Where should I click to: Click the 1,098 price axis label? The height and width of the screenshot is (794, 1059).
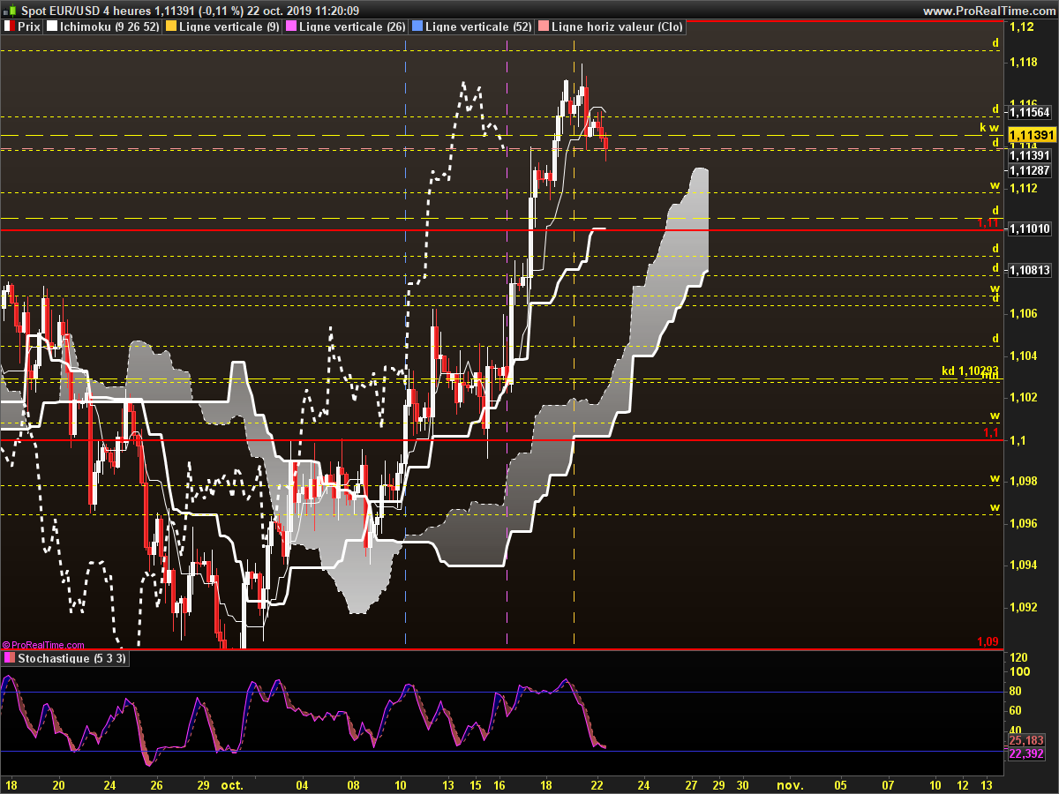pos(1024,482)
